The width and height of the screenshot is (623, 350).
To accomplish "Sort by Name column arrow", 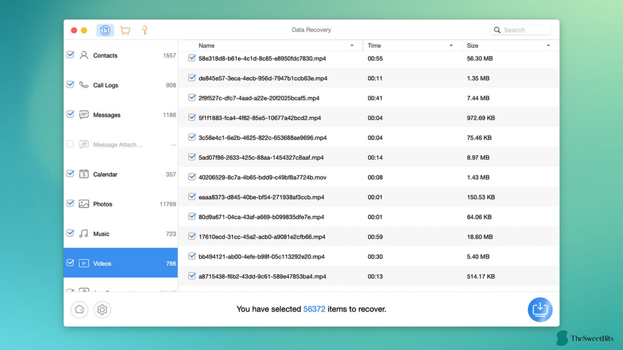I will [x=352, y=45].
